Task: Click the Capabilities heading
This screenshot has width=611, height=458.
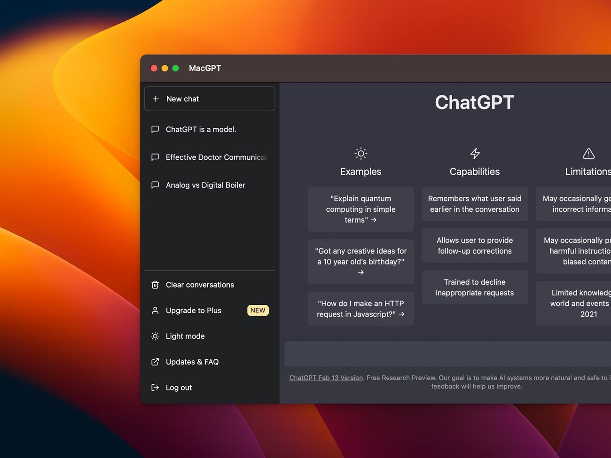Action: point(475,172)
